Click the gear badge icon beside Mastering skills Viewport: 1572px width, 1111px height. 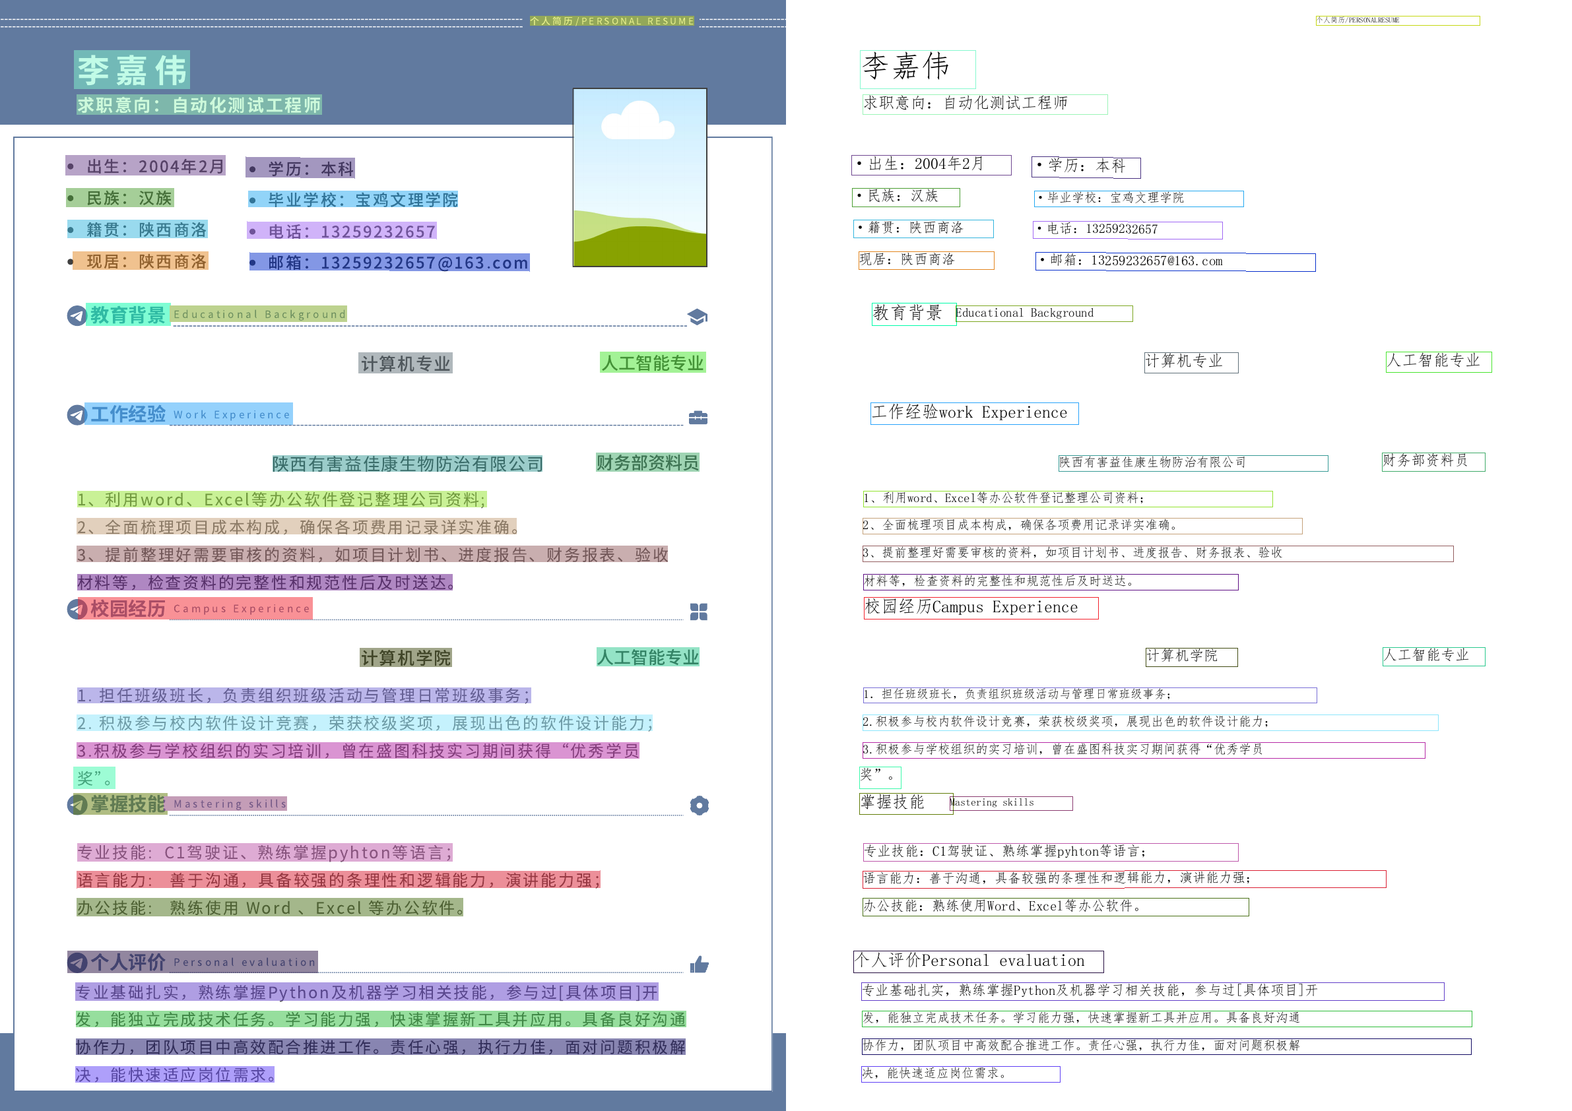[x=699, y=805]
